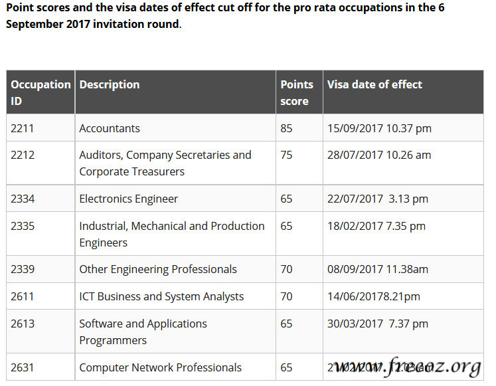Click the Occupation ID column header

pyautogui.click(x=41, y=92)
